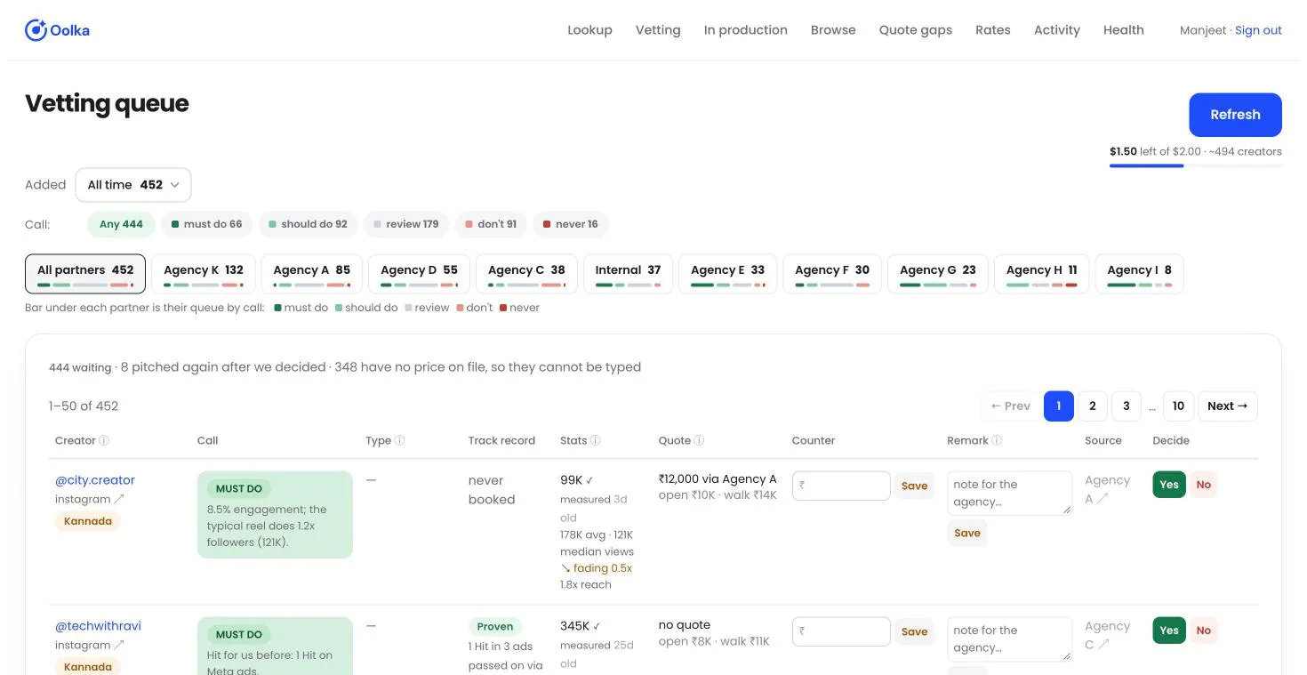Click the Refresh button
This screenshot has width=1307, height=675.
coord(1235,115)
